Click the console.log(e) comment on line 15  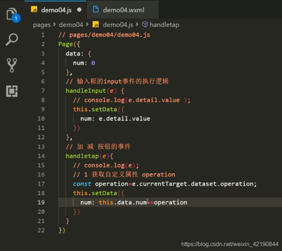pyautogui.click(x=106, y=166)
